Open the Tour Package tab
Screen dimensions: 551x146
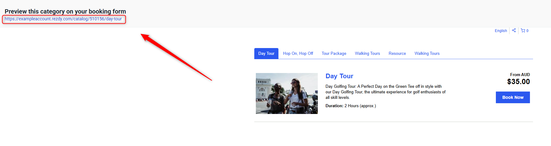point(334,54)
